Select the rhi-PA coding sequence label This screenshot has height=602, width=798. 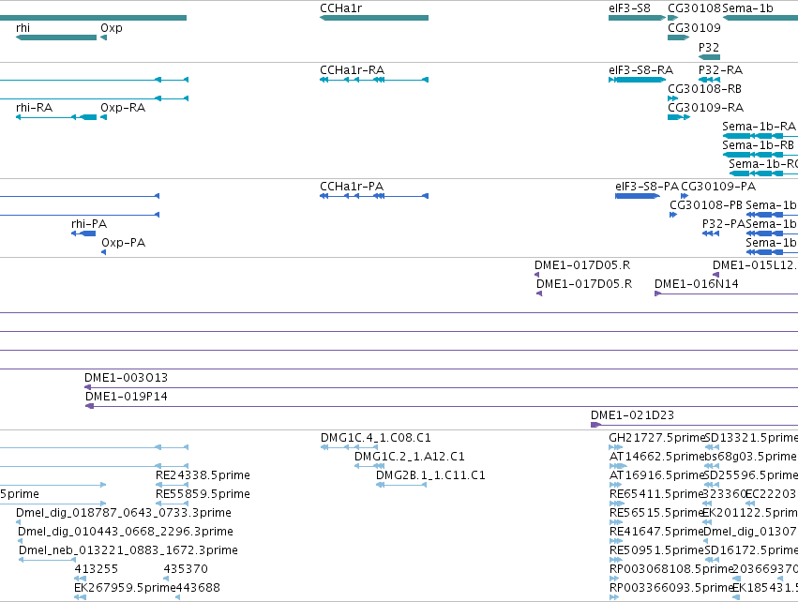coord(89,224)
